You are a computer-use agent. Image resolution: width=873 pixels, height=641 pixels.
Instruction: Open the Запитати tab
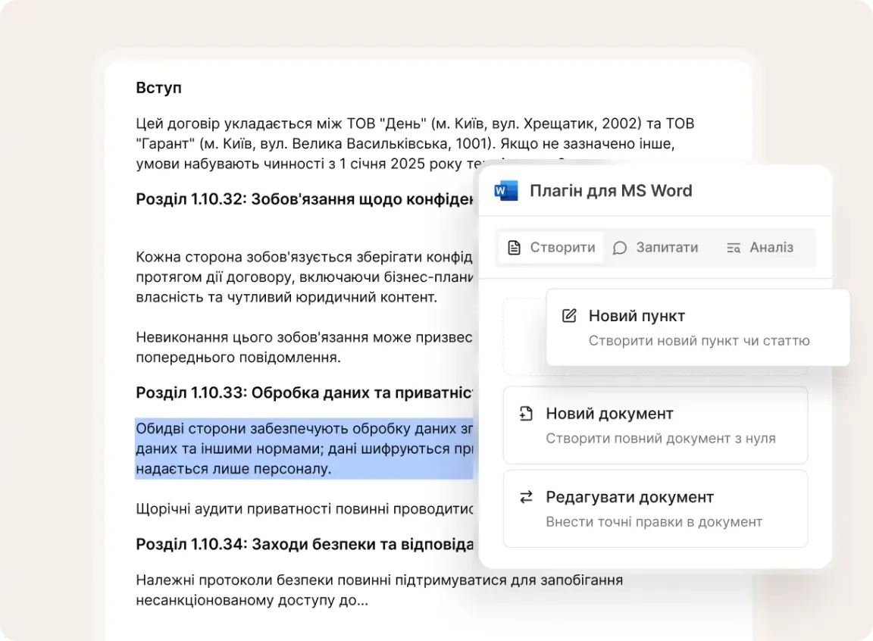tap(656, 248)
